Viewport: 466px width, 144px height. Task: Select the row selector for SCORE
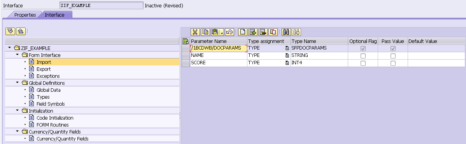tap(186, 63)
